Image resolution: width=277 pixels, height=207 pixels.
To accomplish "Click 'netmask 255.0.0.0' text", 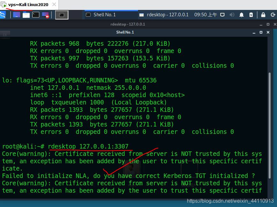I will click(x=116, y=88).
